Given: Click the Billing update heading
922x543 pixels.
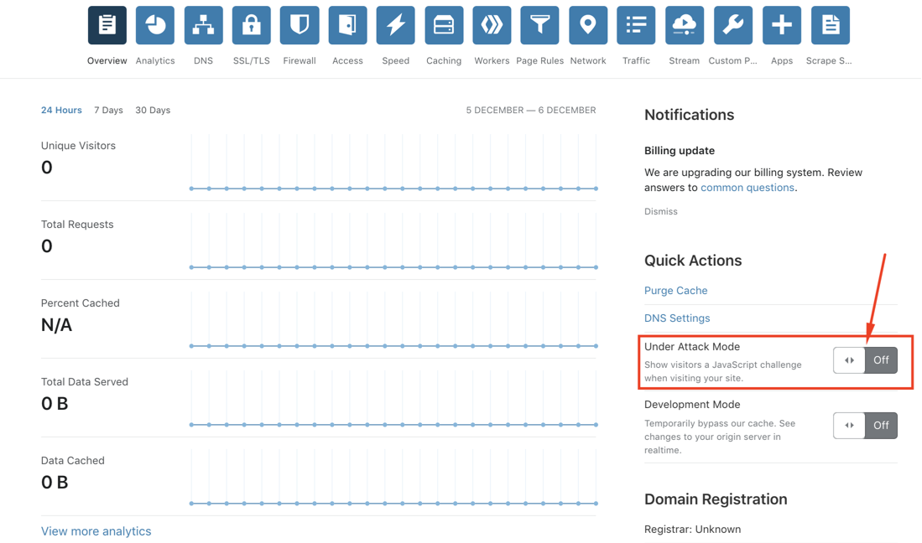Looking at the screenshot, I should (x=680, y=151).
